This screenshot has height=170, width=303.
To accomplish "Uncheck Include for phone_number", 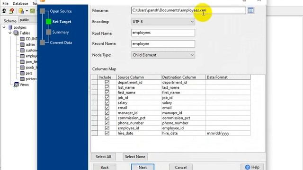I will click(x=107, y=123).
